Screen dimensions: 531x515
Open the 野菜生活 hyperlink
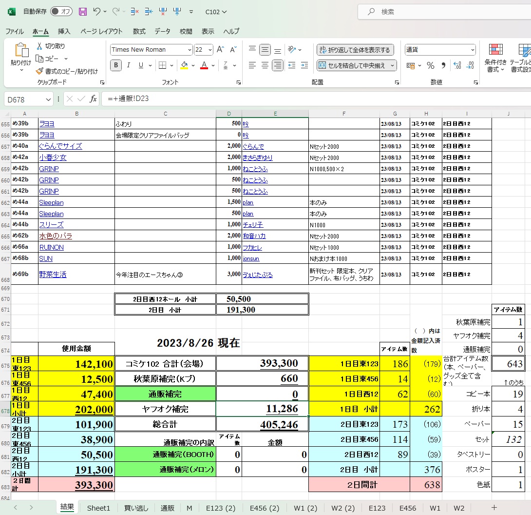(x=53, y=274)
